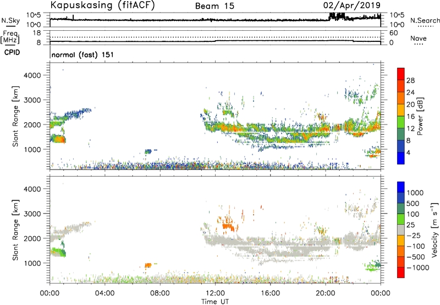Pick the gray ±25 band on Velocity bar
Screen dimensions: 440x305
pyautogui.click(x=401, y=230)
